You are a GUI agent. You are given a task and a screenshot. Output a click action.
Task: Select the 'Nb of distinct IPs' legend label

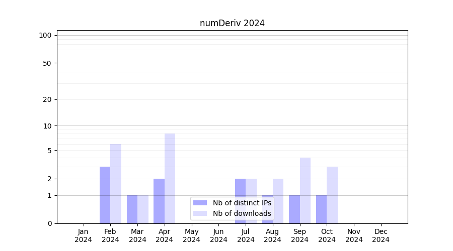pos(242,203)
